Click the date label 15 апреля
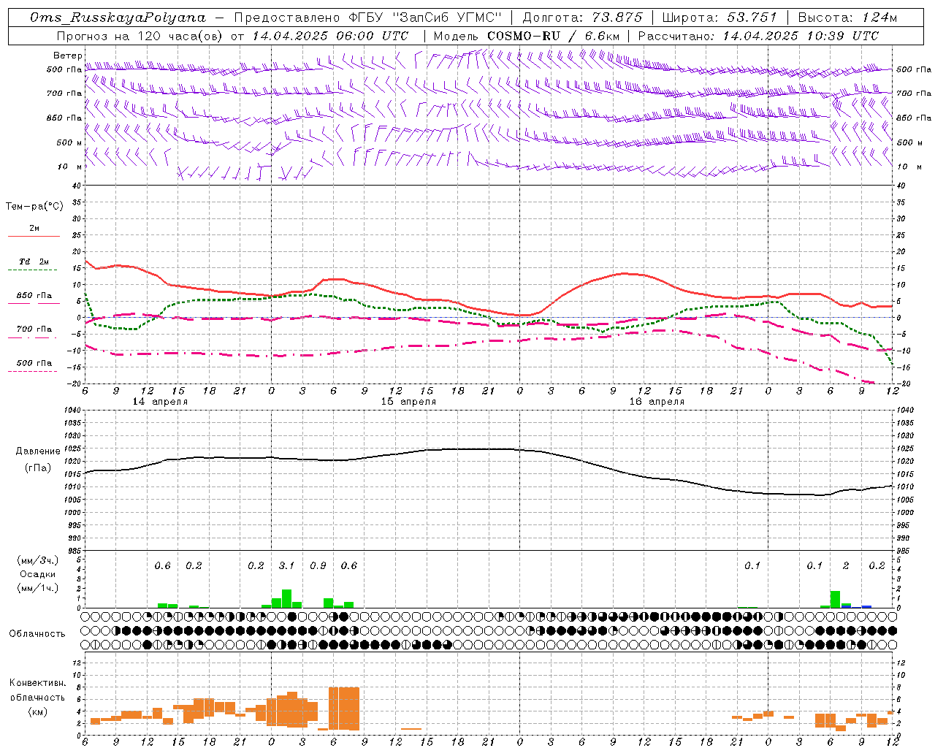The image size is (935, 748). coord(408,402)
